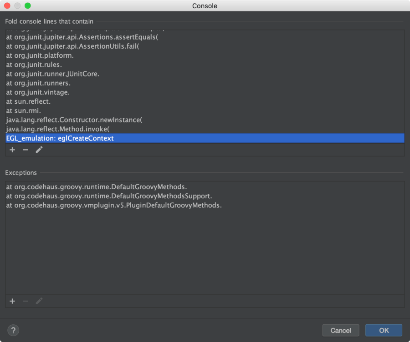Select the EGL_emulation: eglCreateContext entry

point(59,138)
